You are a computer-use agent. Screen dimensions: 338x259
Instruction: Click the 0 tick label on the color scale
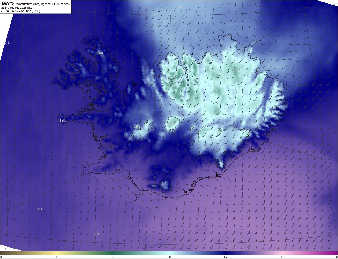click(x=1, y=257)
